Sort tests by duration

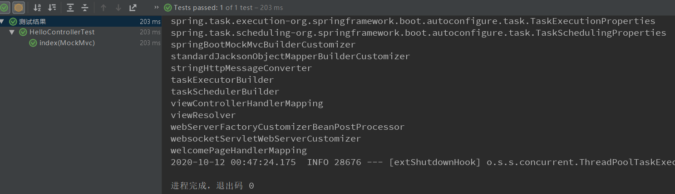[52, 7]
